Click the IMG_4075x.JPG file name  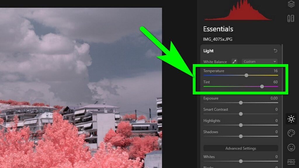pos(218,39)
